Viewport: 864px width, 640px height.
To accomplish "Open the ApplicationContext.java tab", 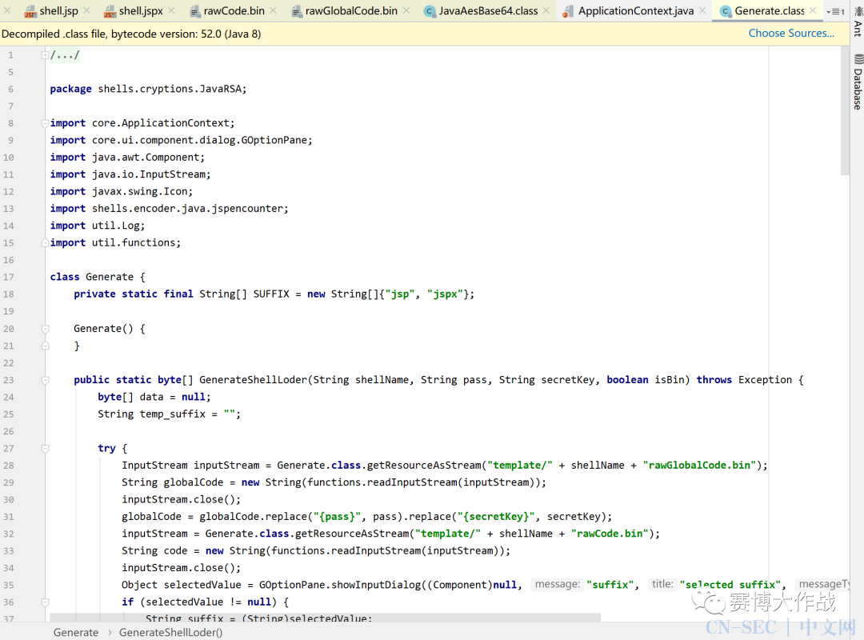I will tap(636, 10).
